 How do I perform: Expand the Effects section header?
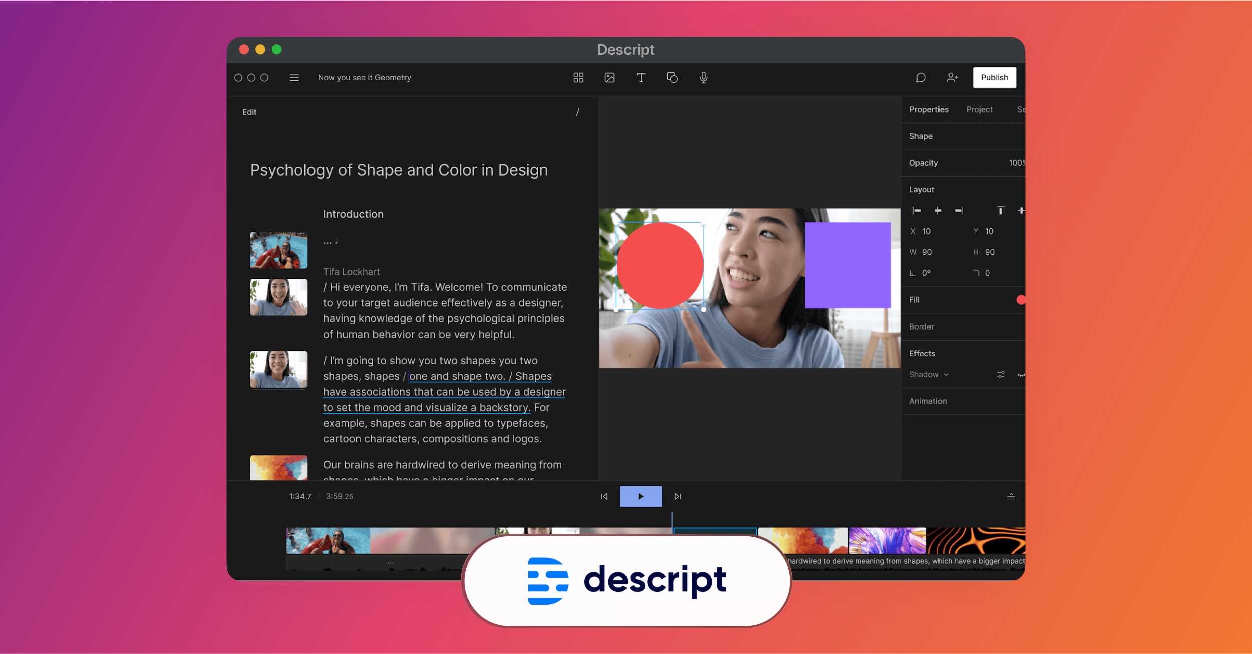[x=922, y=354]
